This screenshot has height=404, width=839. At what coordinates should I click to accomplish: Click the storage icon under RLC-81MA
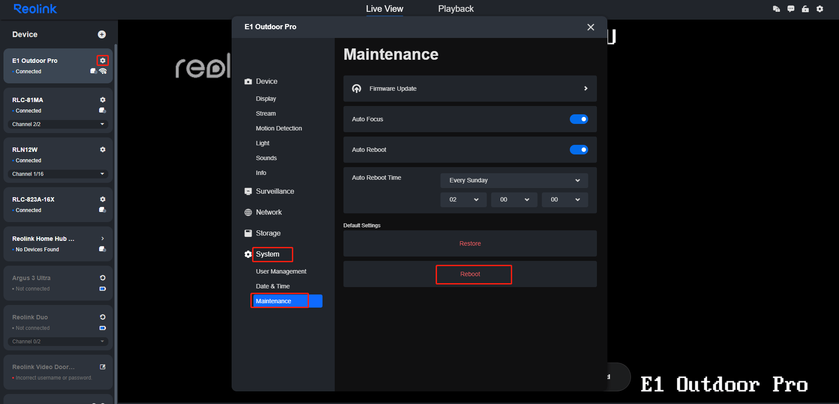103,110
